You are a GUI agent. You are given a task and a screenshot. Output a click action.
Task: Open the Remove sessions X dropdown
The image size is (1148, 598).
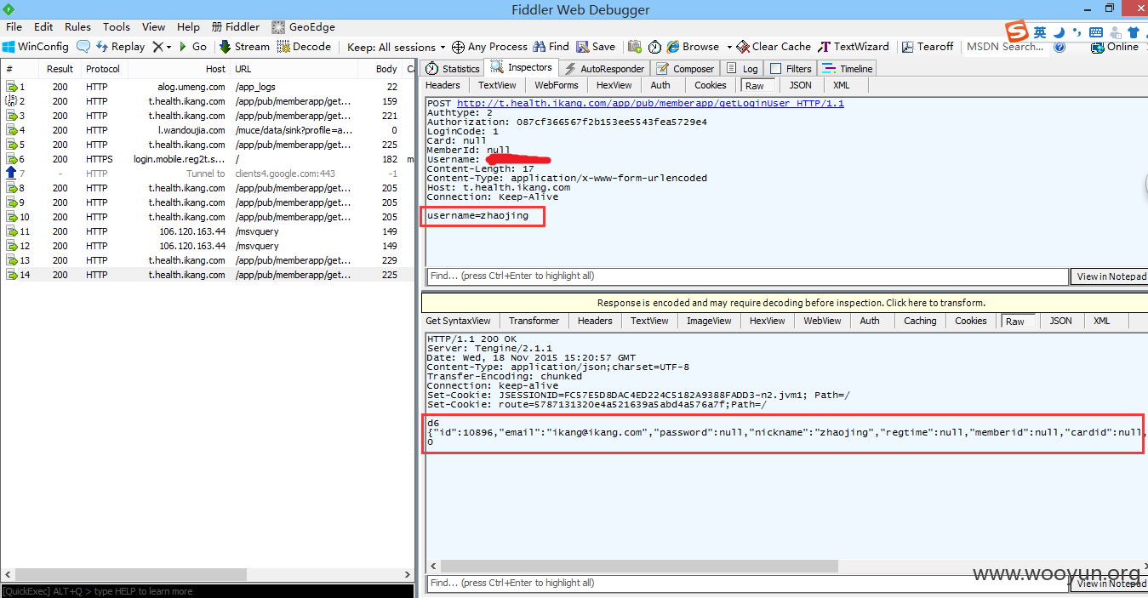tap(162, 47)
